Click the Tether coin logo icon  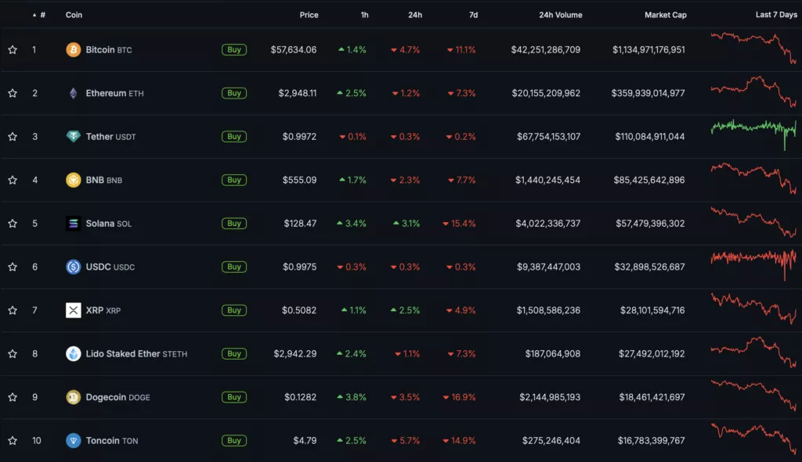[x=73, y=137]
